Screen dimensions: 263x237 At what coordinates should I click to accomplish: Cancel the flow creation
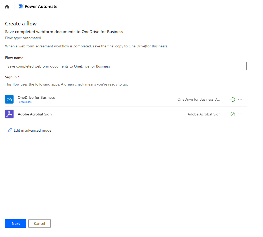(40, 223)
